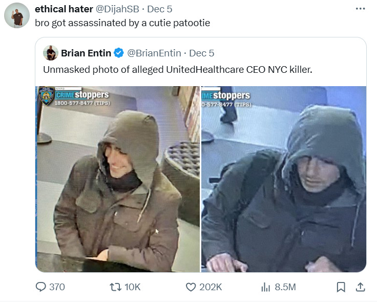Open the three-dot more options menu
This screenshot has width=377, height=302.
coord(361,9)
